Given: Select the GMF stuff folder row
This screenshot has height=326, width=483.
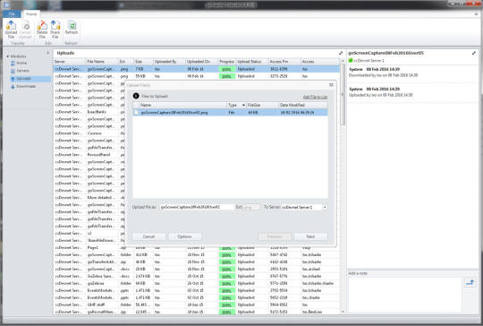Looking at the screenshot, I should [x=197, y=305].
